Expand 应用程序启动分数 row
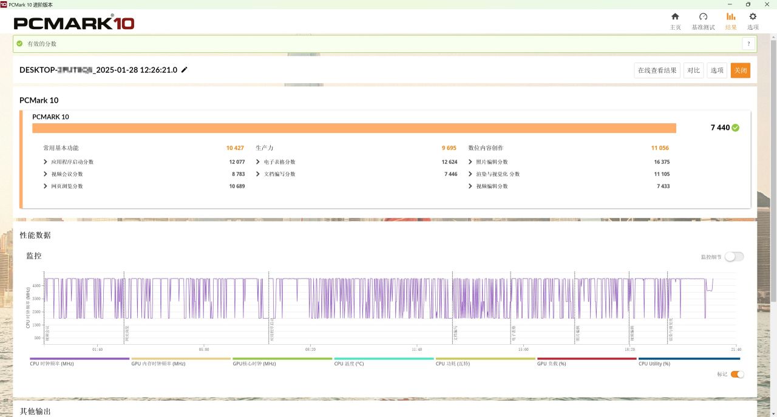The image size is (777, 417). pos(46,162)
